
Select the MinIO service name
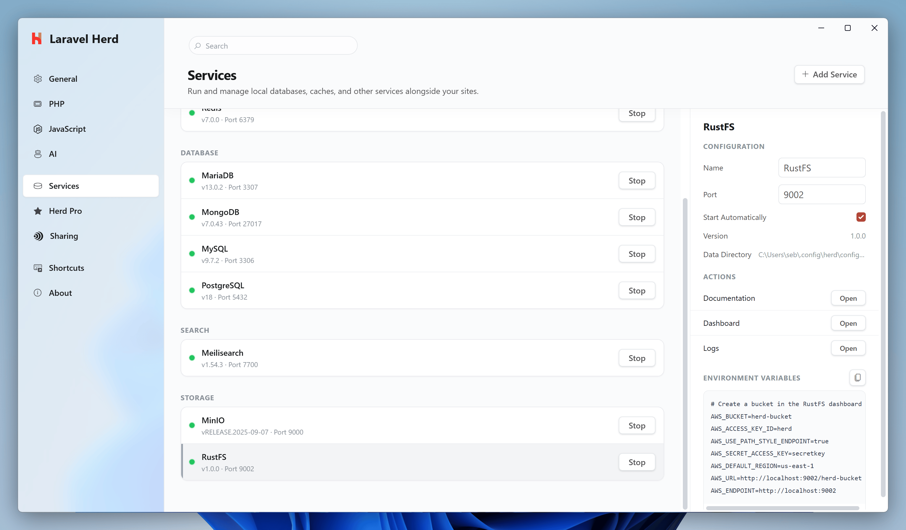tap(213, 420)
